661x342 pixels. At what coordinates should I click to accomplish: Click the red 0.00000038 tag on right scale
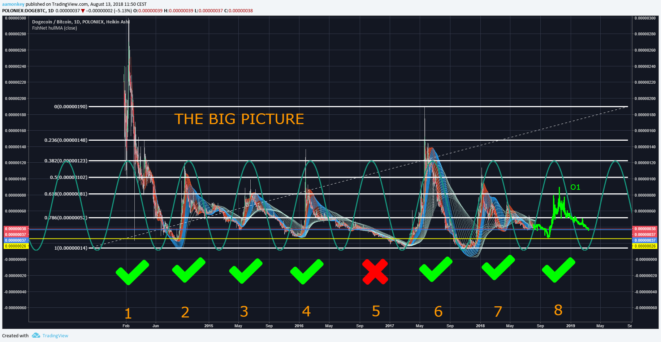tap(645, 229)
